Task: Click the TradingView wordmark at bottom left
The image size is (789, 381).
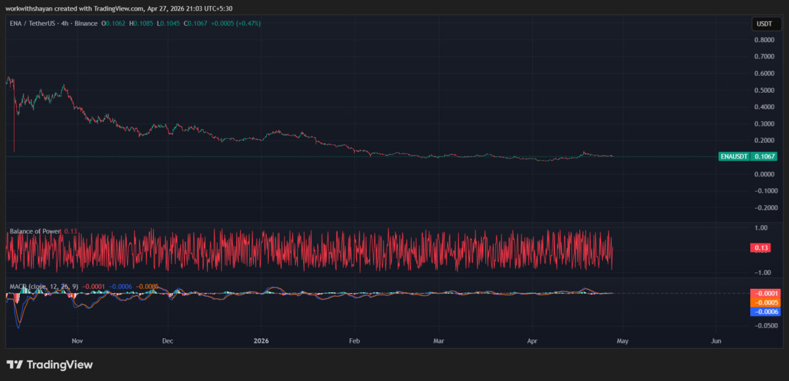Action: coord(59,365)
